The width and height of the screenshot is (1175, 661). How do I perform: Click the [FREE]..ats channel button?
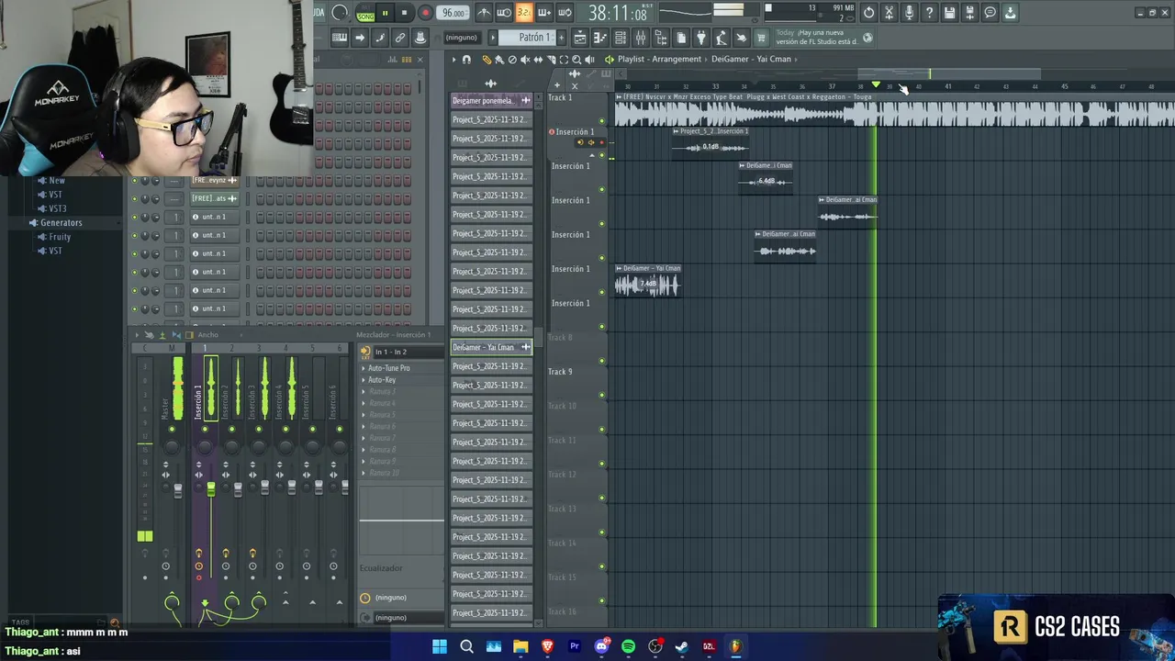coord(214,198)
